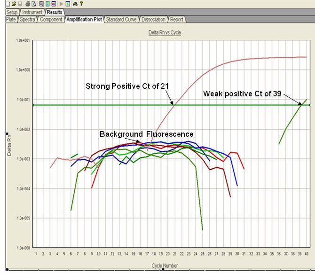Click the green threshold line handle at left end
Image resolution: width=315 pixels, height=274 pixels.
33,105
